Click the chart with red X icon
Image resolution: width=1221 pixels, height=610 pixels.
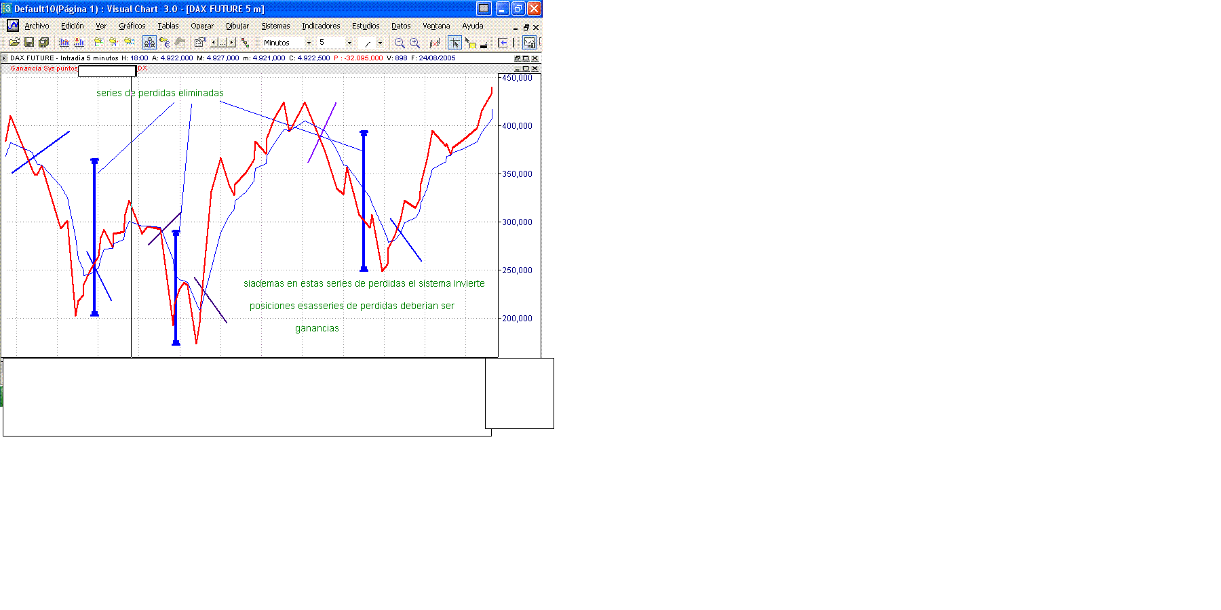tap(435, 43)
